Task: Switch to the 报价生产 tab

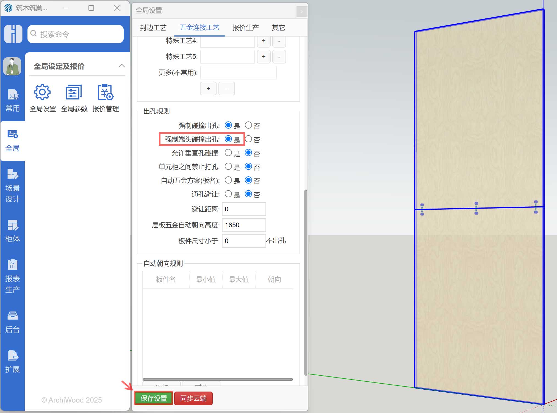Action: point(245,28)
